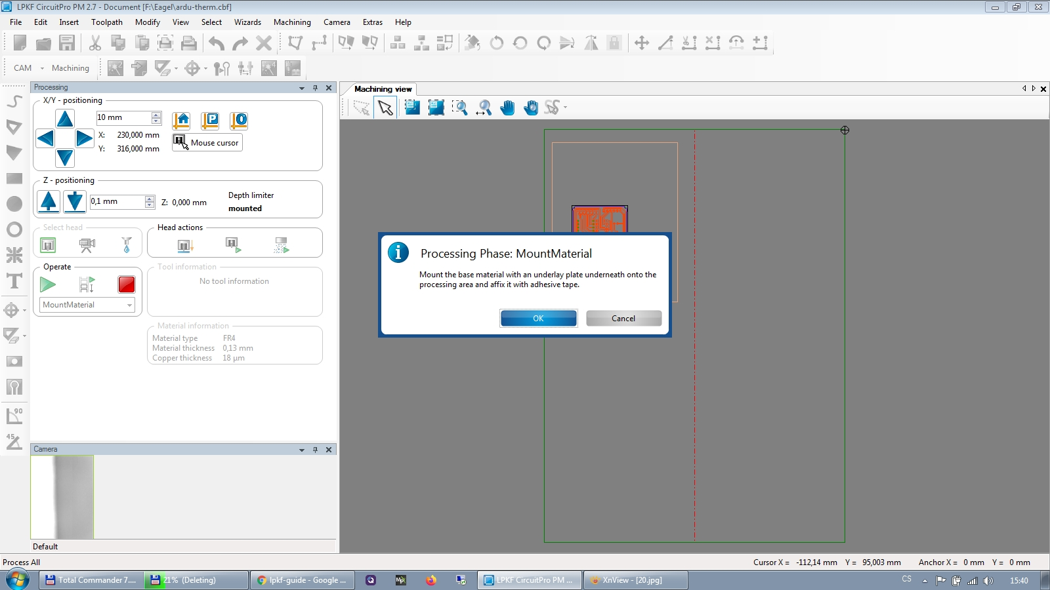Click the Home position icon
The height and width of the screenshot is (590, 1050).
182,120
